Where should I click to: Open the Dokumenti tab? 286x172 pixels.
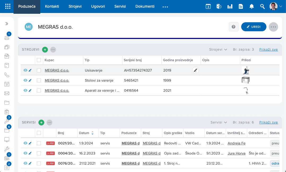pyautogui.click(x=145, y=6)
